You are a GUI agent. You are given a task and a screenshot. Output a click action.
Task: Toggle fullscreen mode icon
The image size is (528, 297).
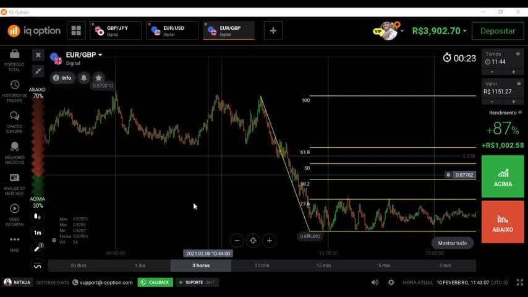click(x=520, y=282)
